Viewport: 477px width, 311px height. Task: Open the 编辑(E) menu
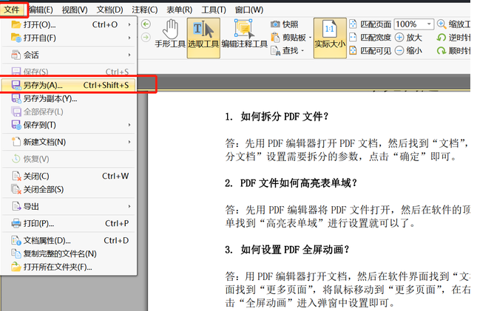41,10
